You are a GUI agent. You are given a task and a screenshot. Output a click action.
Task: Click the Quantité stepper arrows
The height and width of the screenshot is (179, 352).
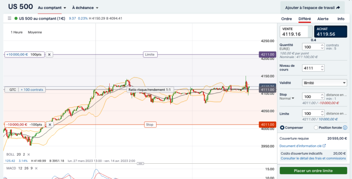[322, 47]
